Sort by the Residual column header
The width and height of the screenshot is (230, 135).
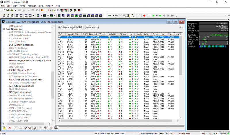click(x=93, y=34)
